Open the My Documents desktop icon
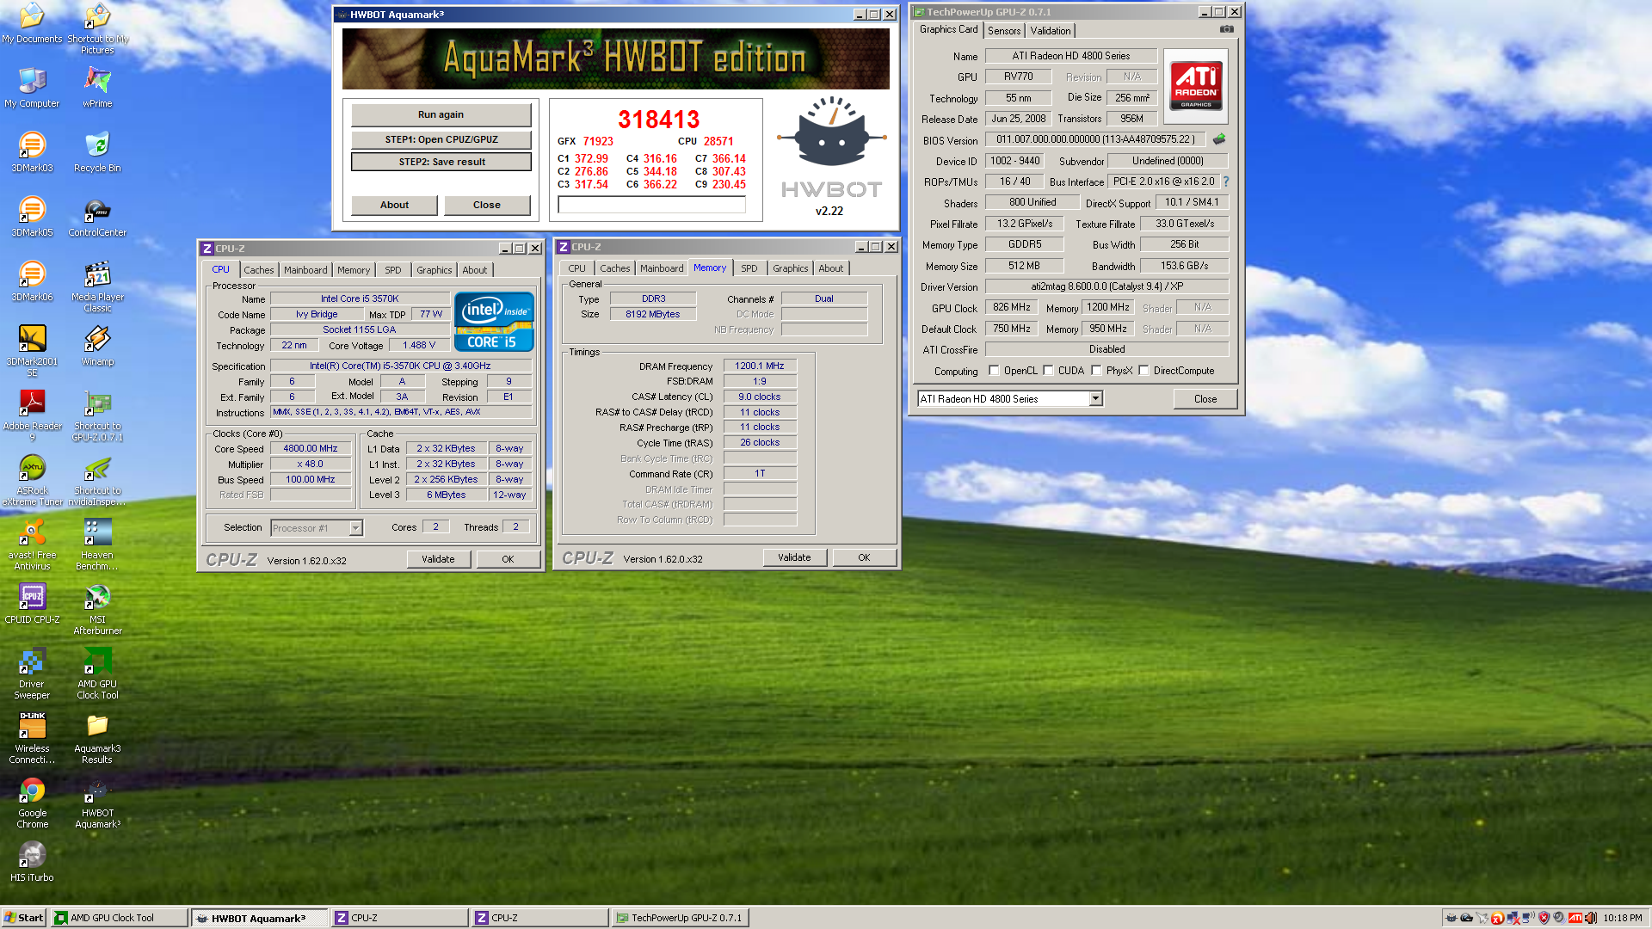Image resolution: width=1652 pixels, height=929 pixels. pos(32,23)
